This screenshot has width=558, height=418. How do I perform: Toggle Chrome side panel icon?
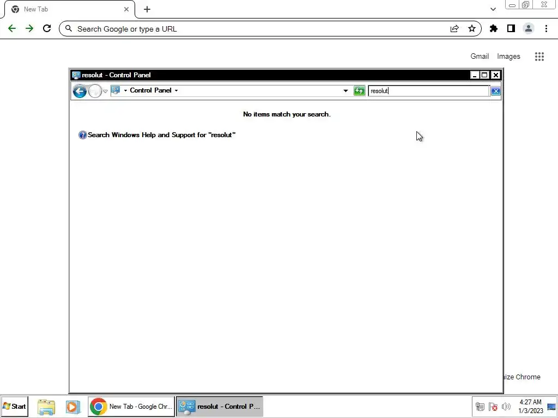(x=511, y=28)
